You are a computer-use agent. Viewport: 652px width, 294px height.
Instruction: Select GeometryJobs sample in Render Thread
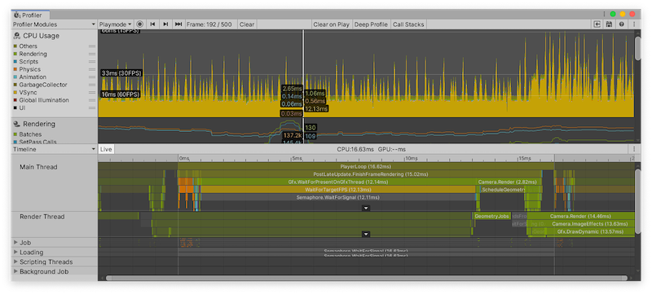point(492,216)
